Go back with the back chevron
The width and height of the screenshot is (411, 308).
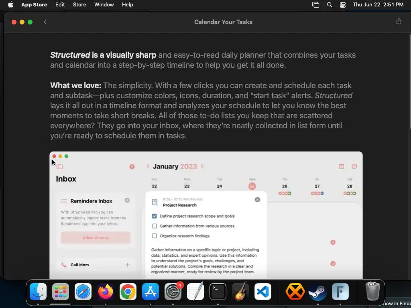45,22
